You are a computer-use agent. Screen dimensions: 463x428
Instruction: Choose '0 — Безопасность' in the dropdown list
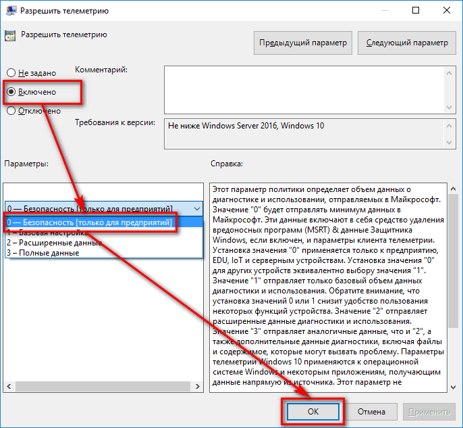[104, 222]
